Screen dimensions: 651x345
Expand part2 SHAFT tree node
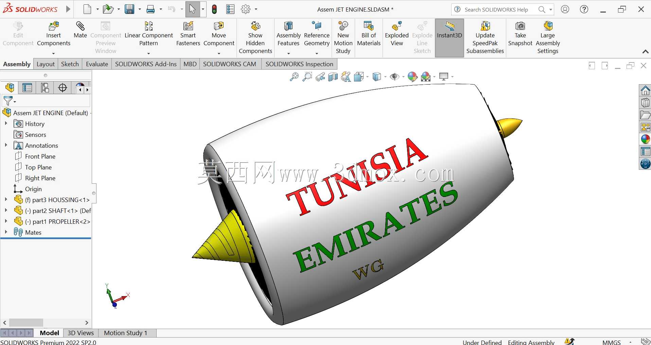pyautogui.click(x=6, y=211)
